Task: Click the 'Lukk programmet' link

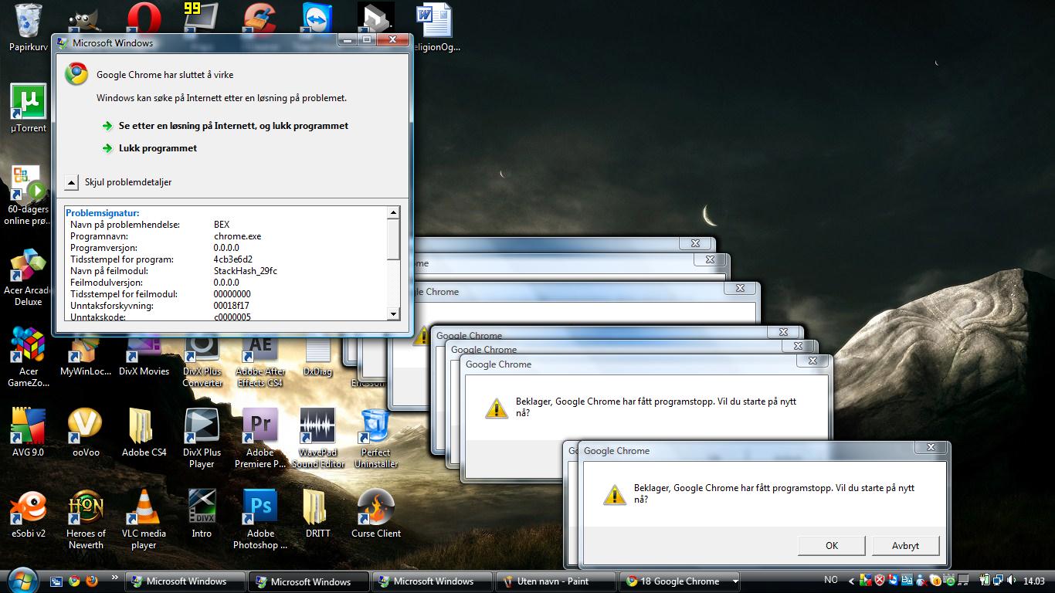Action: pyautogui.click(x=158, y=148)
